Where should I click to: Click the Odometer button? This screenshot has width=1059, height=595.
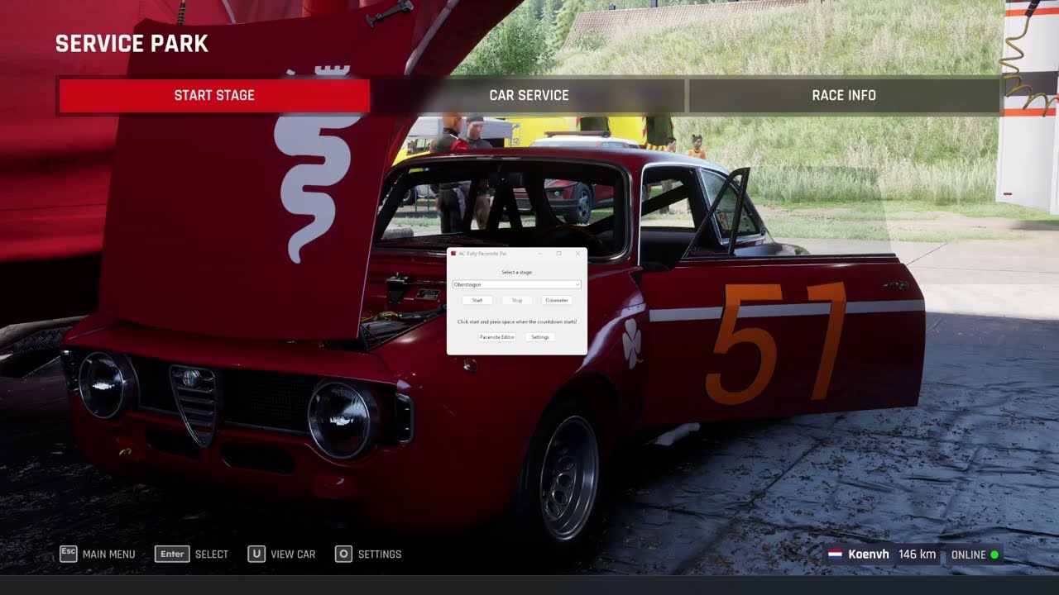(557, 300)
